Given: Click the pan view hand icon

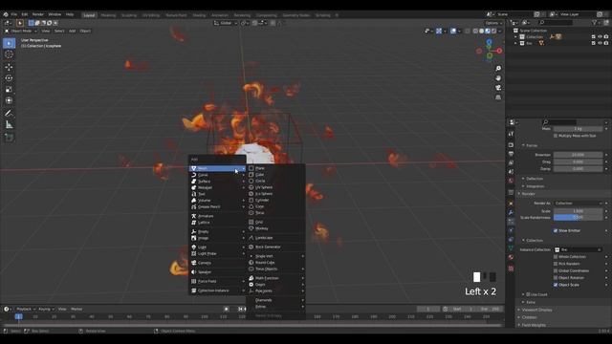Looking at the screenshot, I should coord(498,78).
